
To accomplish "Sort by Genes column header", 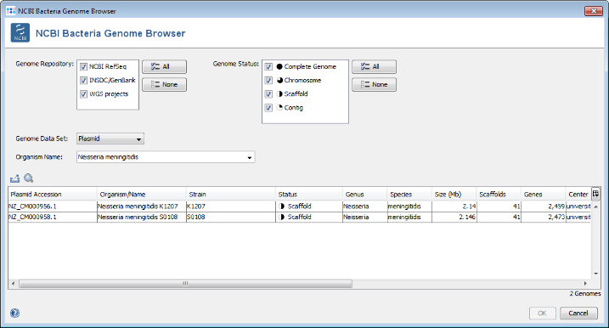I will pos(543,194).
